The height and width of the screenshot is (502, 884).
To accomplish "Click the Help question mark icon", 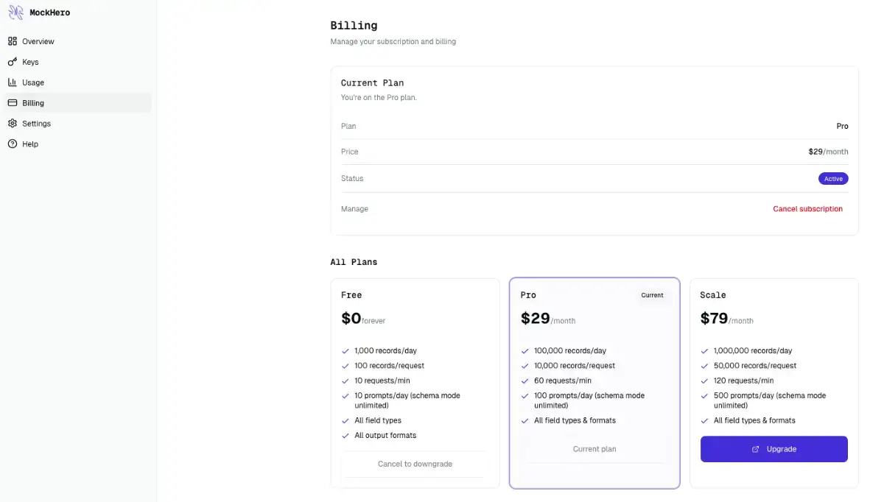I will 13,144.
